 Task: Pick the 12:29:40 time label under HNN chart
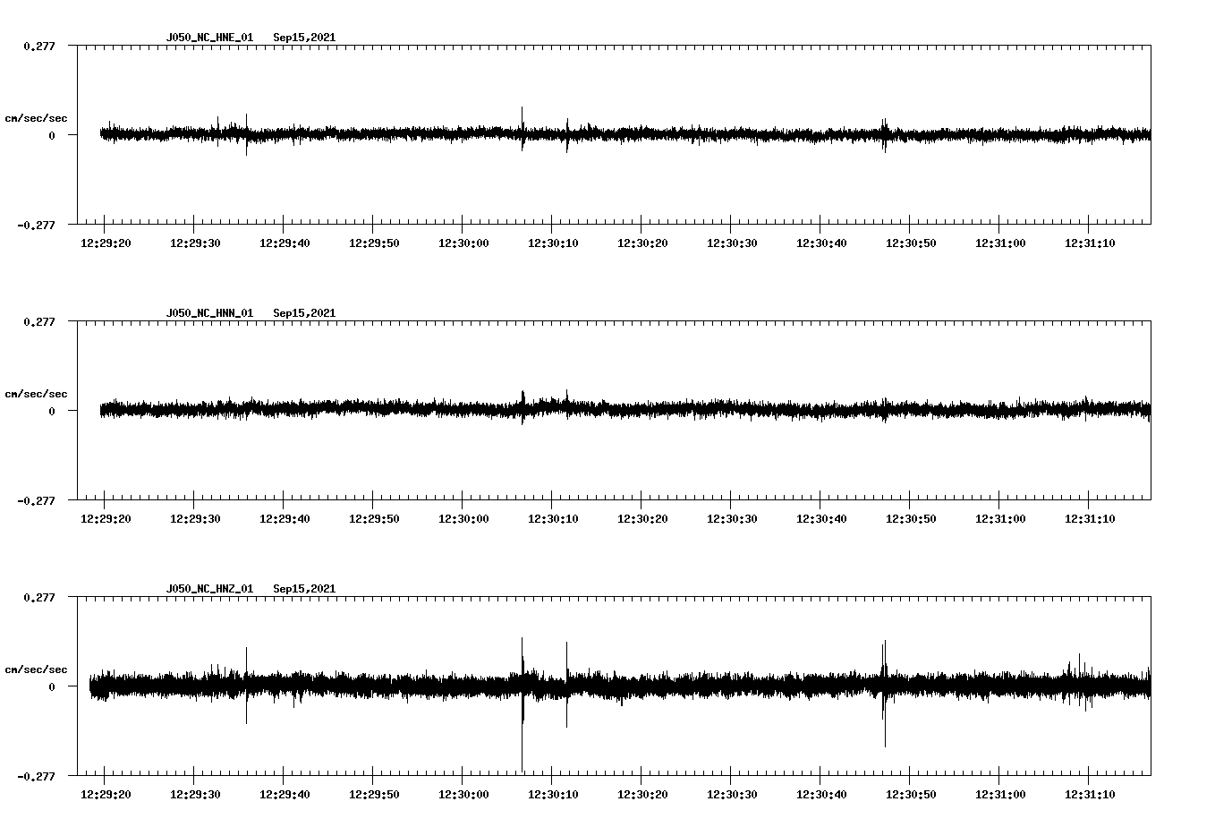coord(284,519)
